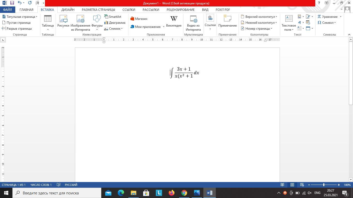
Task: Open the Магазин app store
Action: click(x=139, y=19)
